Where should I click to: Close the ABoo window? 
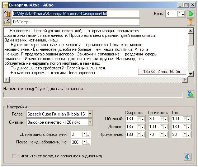(193, 5)
